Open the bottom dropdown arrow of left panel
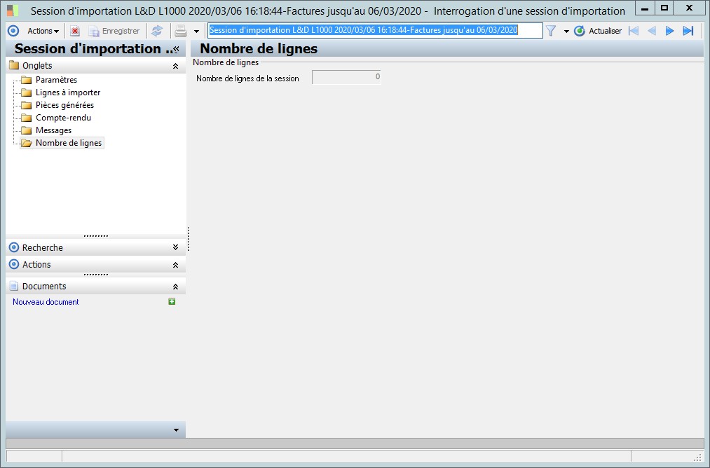The height and width of the screenshot is (468, 710). pos(176,430)
